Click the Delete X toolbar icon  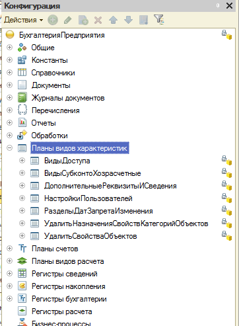(98, 20)
